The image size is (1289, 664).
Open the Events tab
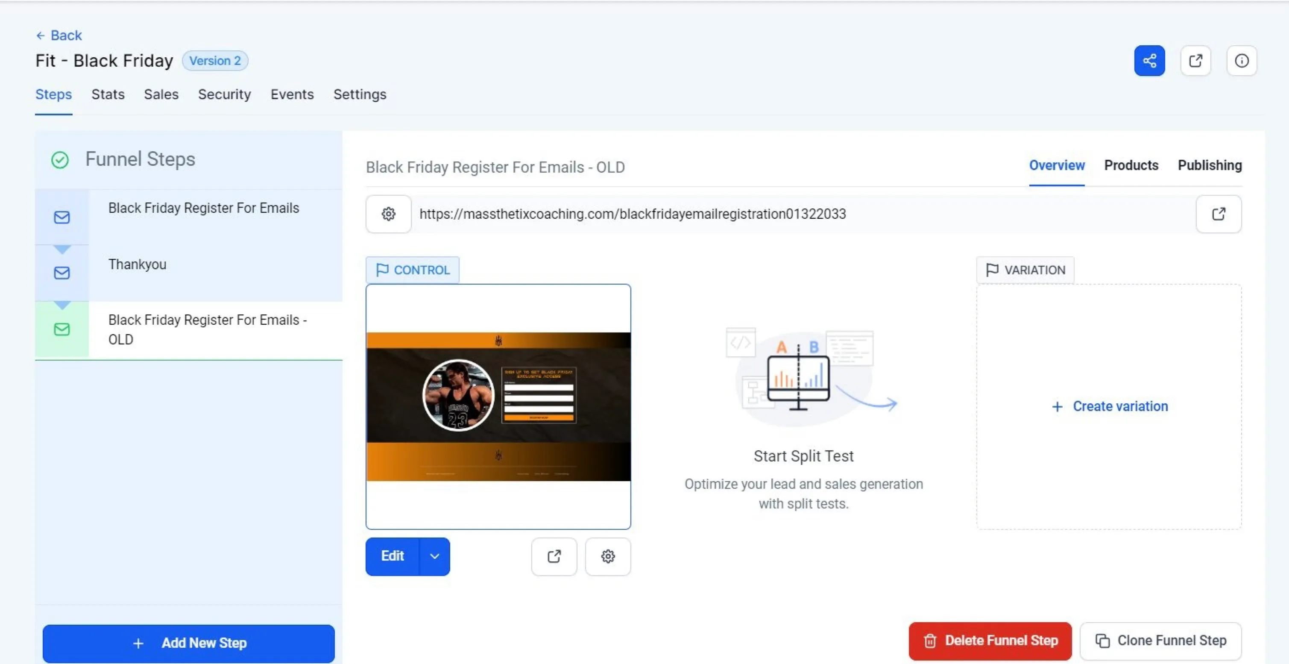[x=292, y=94]
